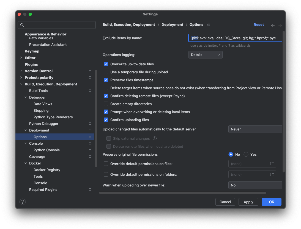Open help tooltip for Skip external changes

tap(155, 138)
